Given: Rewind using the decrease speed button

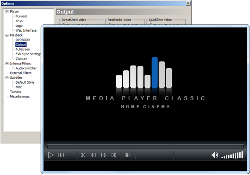Looking at the screenshot, I should [x=93, y=155].
